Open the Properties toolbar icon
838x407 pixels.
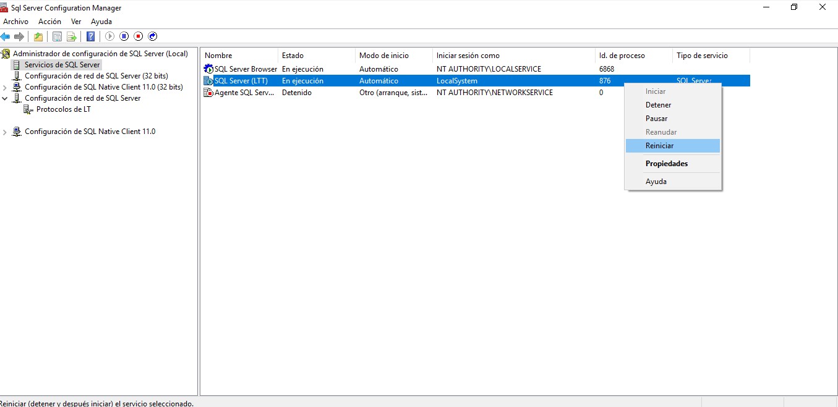tap(57, 36)
